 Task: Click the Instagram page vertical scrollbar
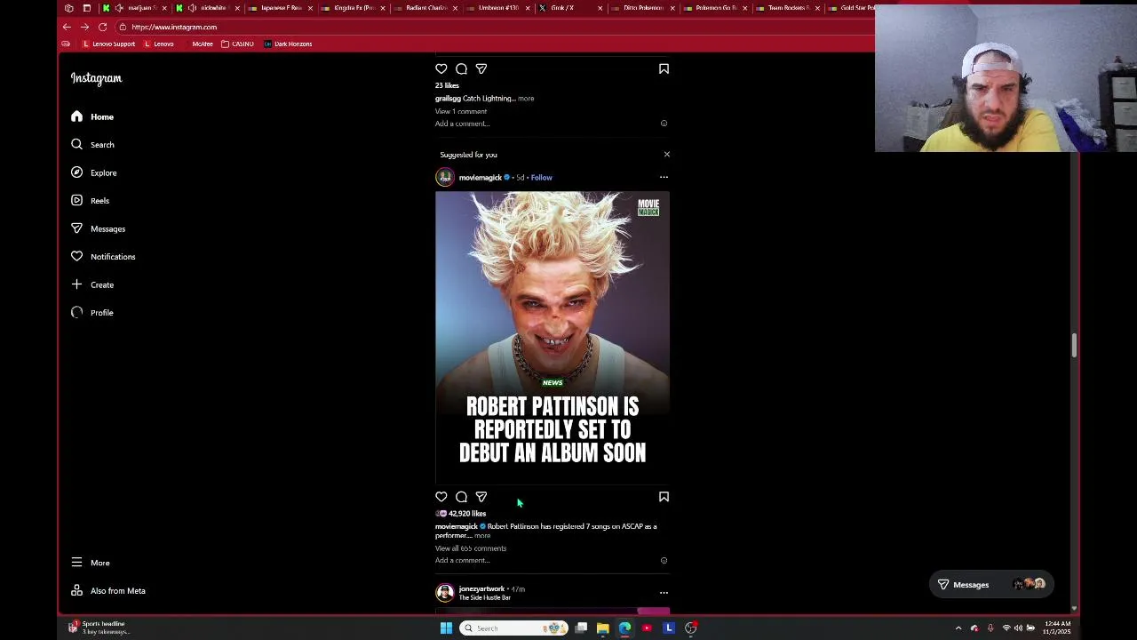(x=1074, y=345)
